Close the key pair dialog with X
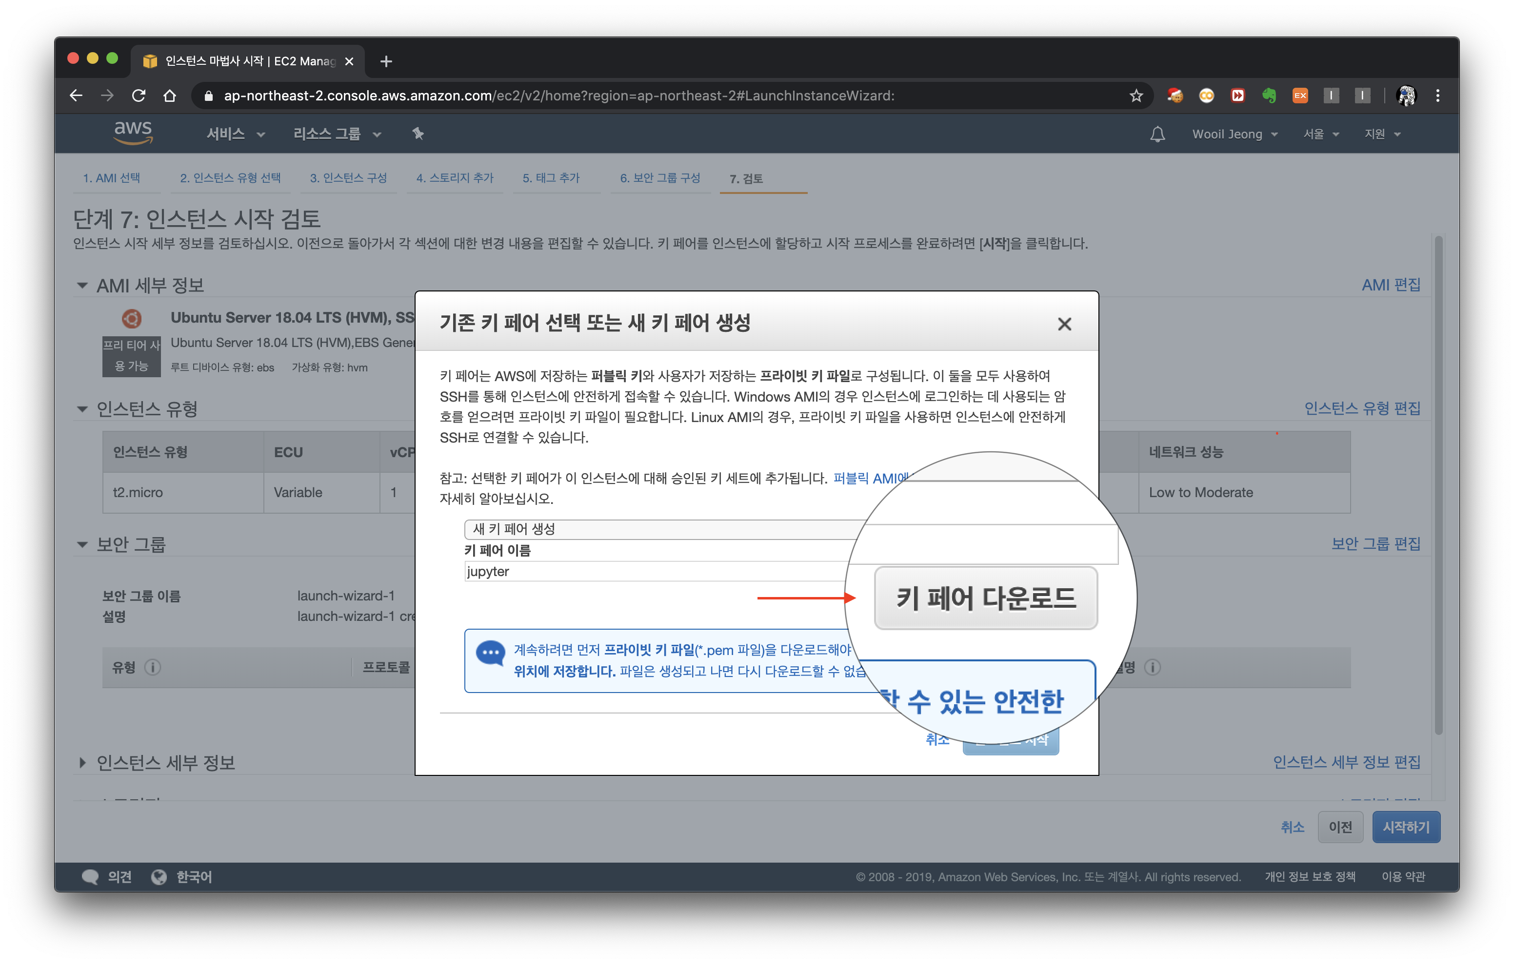Viewport: 1514px width, 964px height. point(1064,324)
